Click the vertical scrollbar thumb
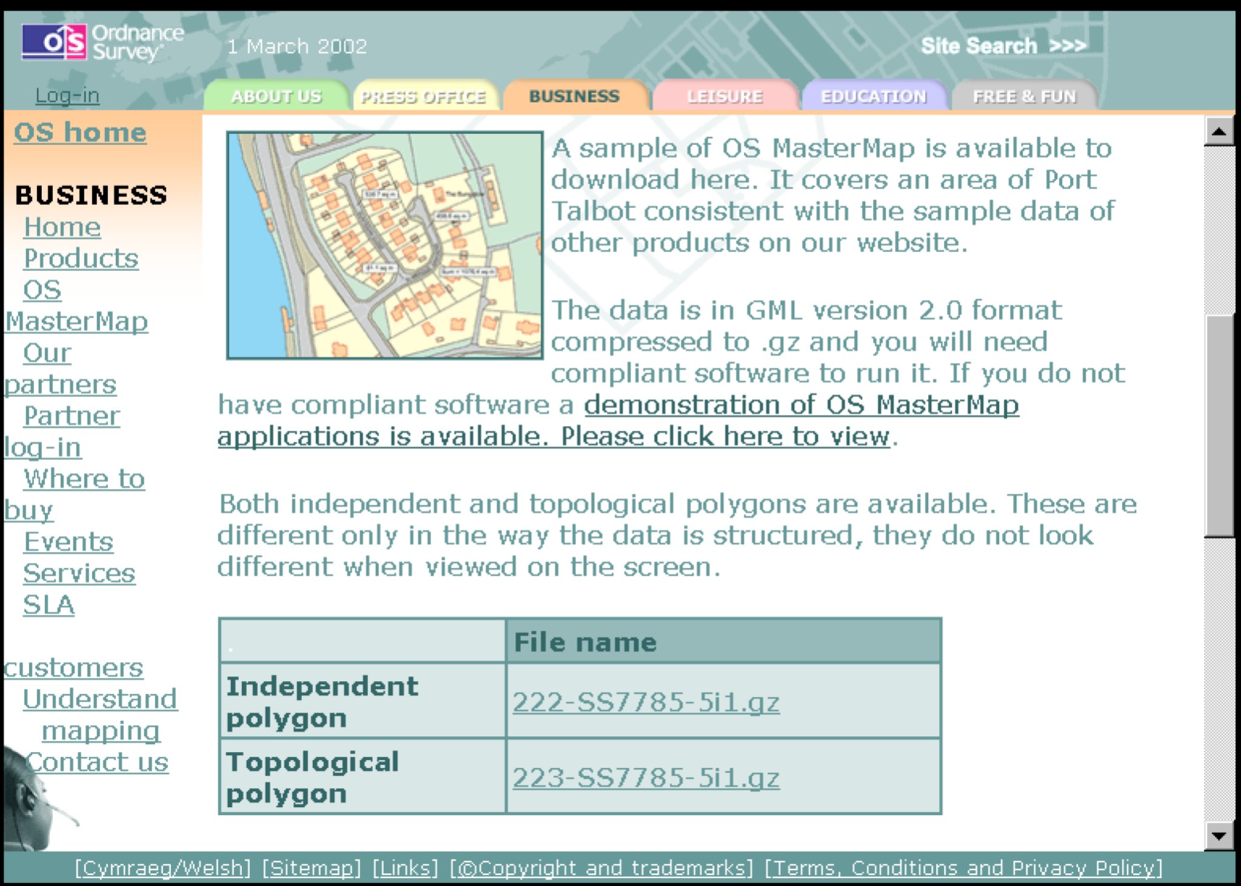1241x886 pixels. pos(1219,424)
